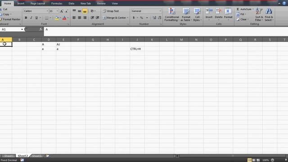Image resolution: width=288 pixels, height=162 pixels.
Task: Toggle Italic formatting
Action: (x=31, y=18)
